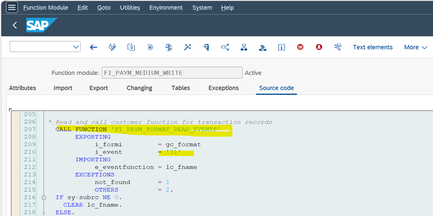Screen dimensions: 433x216
Task: Switch to the Attributes tab
Action: [22, 88]
